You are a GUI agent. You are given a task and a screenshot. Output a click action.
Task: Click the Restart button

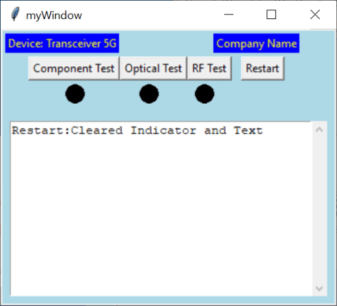tap(262, 68)
